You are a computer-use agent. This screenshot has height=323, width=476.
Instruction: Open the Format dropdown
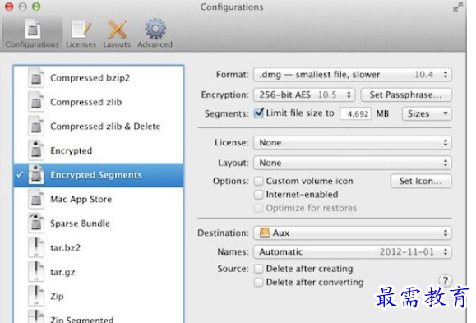point(353,75)
